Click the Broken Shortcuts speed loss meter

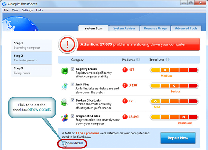(174, 102)
